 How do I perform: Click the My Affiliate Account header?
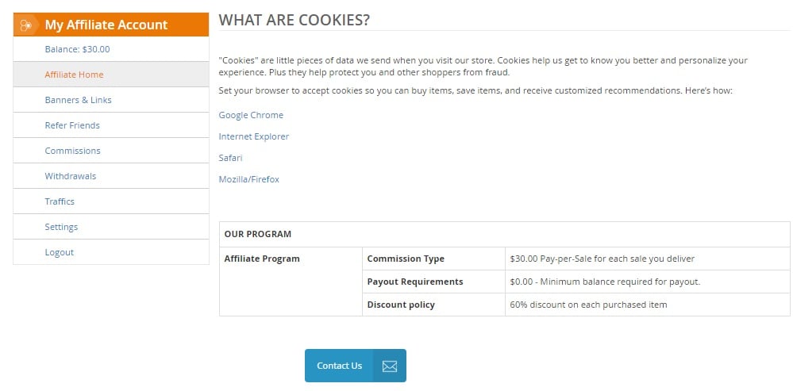click(111, 25)
